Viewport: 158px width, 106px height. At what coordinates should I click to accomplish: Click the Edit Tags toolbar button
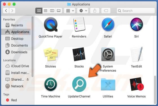pyautogui.click(x=106, y=10)
